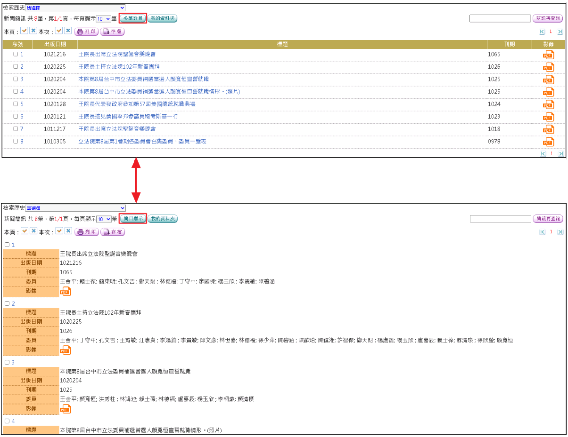The width and height of the screenshot is (568, 437).
Task: Click first-page arrow icon below the table list
Action: (x=543, y=154)
